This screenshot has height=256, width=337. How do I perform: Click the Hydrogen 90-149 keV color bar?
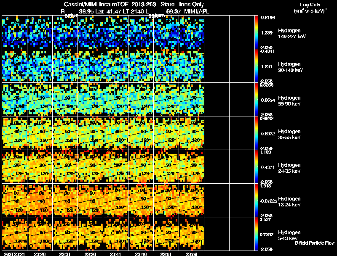[256, 66]
